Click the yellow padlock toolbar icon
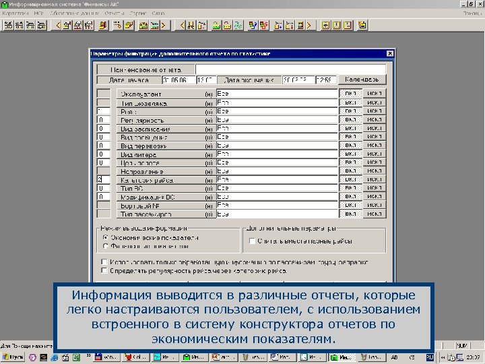The image size is (485, 364). point(228,25)
